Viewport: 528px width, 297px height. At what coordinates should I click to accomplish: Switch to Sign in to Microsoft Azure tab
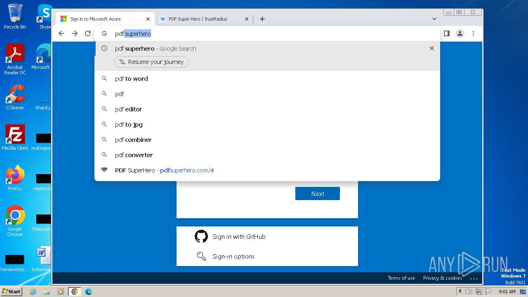[x=105, y=19]
